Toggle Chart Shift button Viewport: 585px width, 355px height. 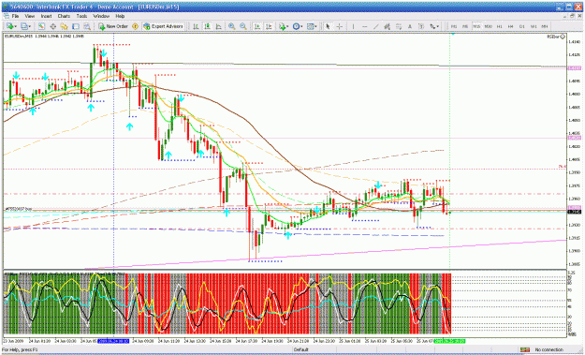pyautogui.click(x=269, y=26)
